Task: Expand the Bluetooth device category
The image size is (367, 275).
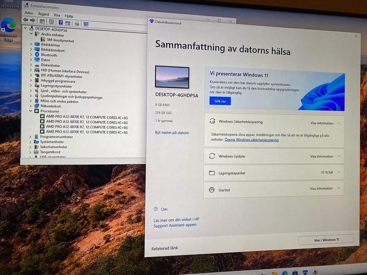Action: pos(31,55)
